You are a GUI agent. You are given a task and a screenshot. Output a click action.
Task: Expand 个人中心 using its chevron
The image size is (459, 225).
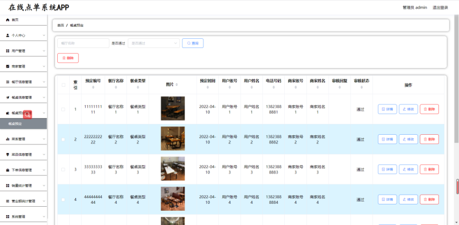(44, 35)
